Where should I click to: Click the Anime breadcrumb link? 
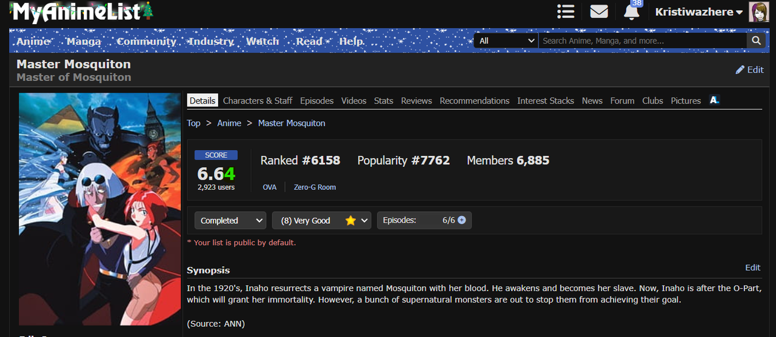(x=229, y=123)
